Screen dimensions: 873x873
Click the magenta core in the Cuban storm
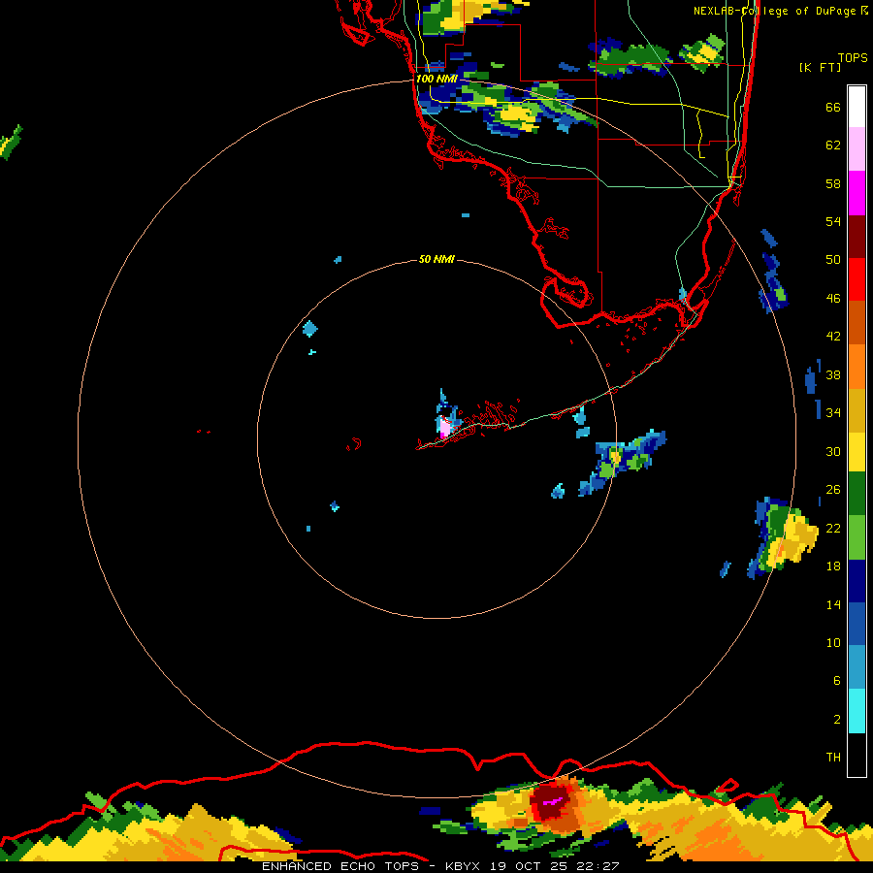coord(554,802)
